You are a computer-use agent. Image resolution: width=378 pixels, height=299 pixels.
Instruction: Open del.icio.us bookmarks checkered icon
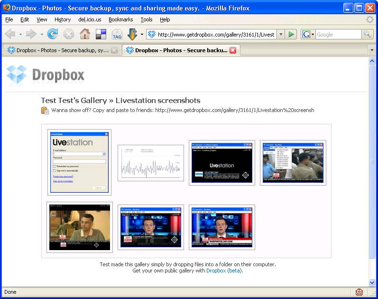pos(101,34)
